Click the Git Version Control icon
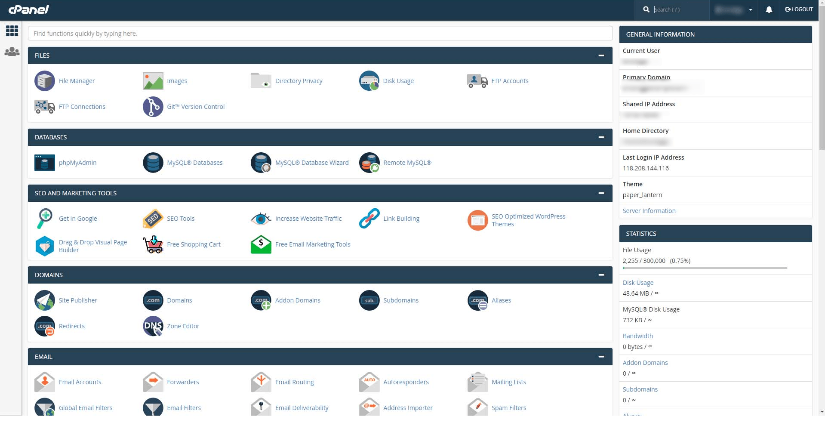825x432 pixels. click(x=153, y=107)
